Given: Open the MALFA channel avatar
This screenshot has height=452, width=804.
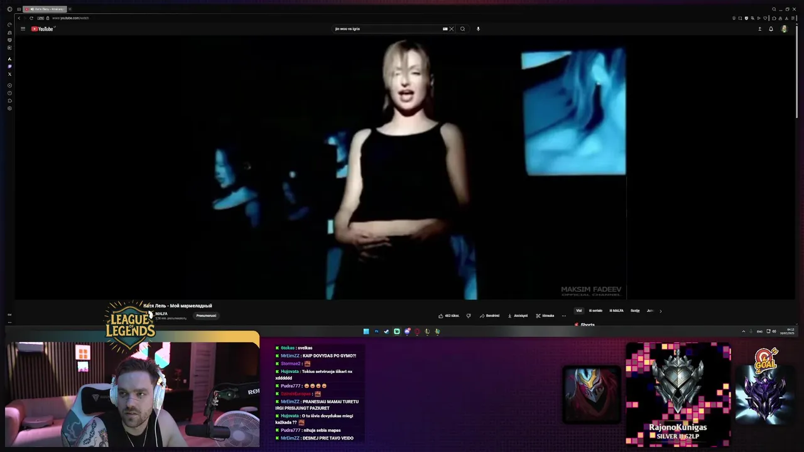Looking at the screenshot, I should (149, 316).
